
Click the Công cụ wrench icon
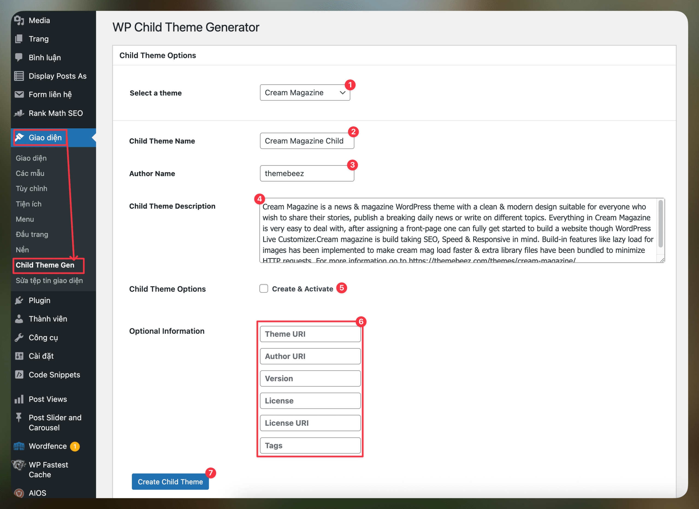click(x=19, y=337)
